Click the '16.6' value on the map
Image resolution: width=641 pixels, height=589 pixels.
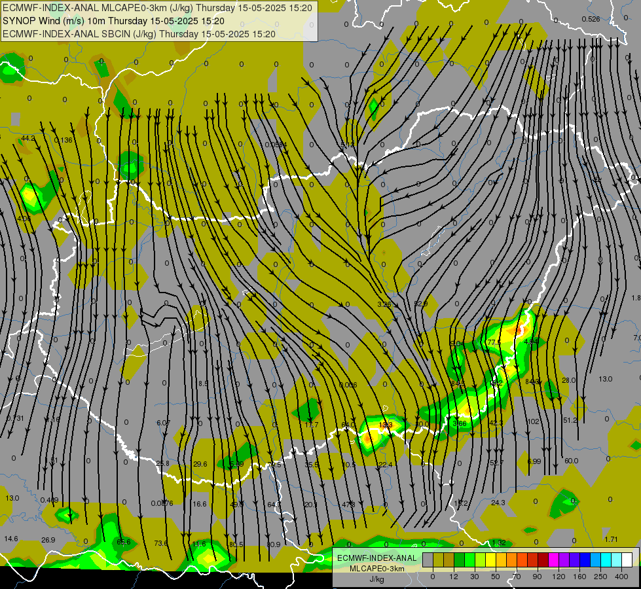pos(200,504)
